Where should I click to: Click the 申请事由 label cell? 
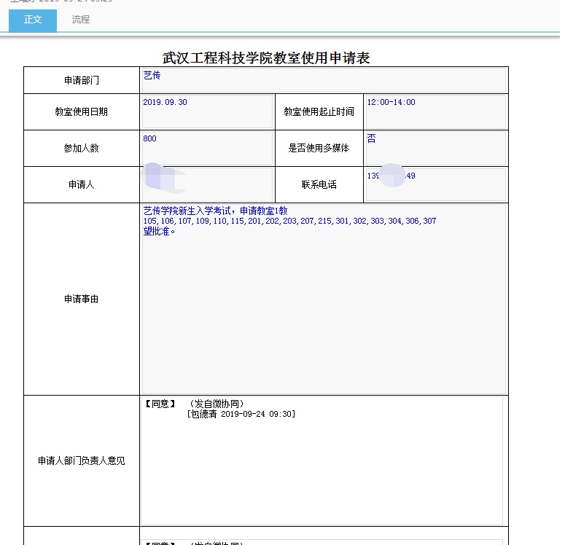click(x=81, y=299)
